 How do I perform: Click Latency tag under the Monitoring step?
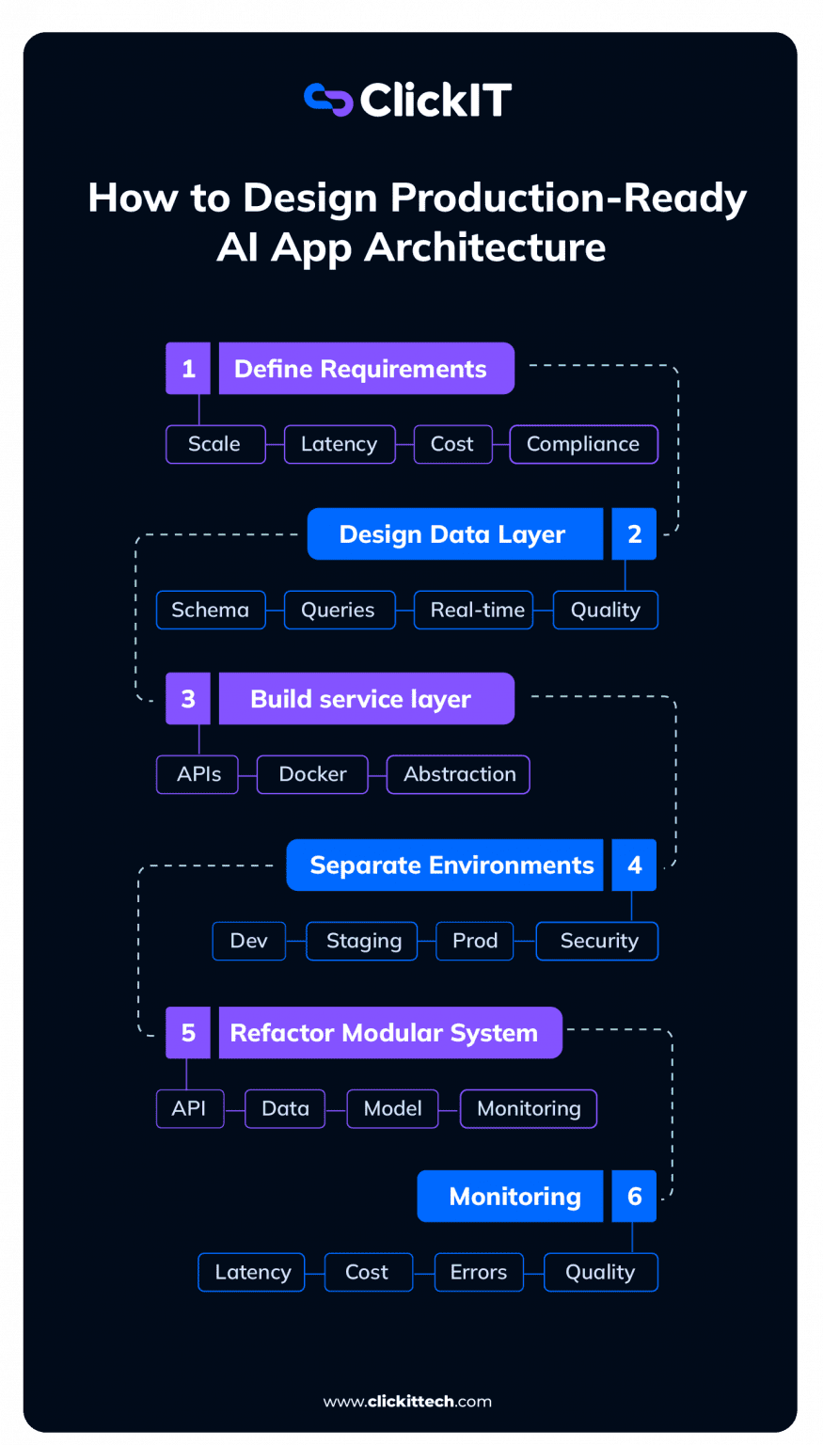tap(252, 1272)
